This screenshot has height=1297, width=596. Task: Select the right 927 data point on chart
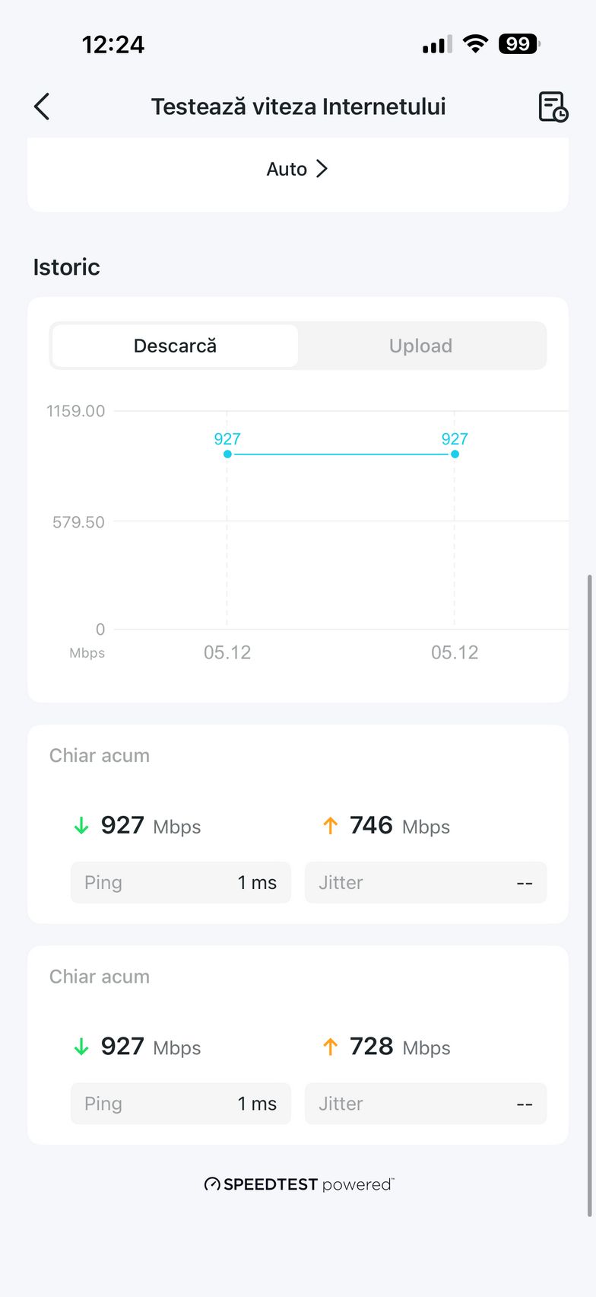[455, 454]
